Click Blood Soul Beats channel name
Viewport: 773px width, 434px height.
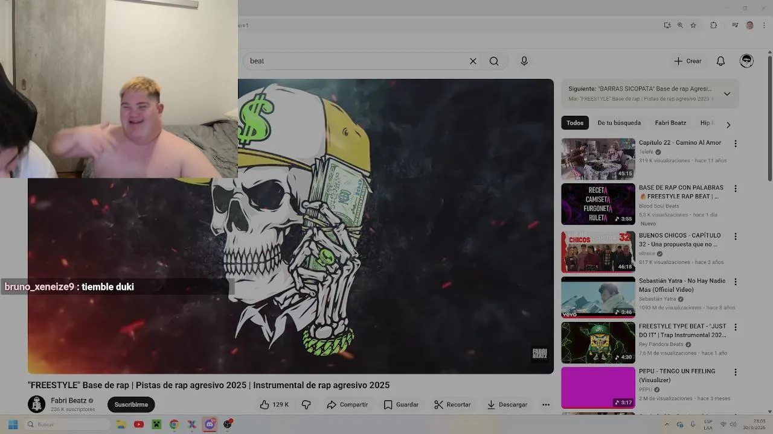click(x=659, y=206)
